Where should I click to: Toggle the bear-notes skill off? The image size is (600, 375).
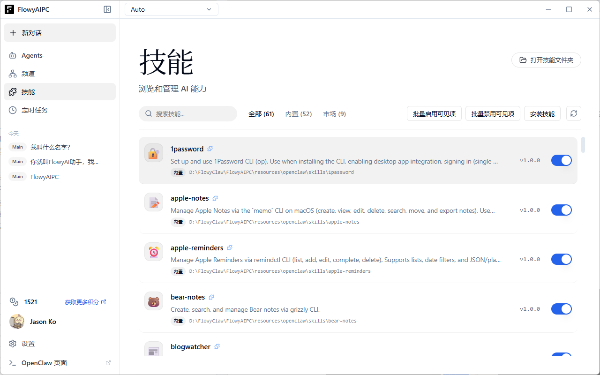(x=561, y=308)
